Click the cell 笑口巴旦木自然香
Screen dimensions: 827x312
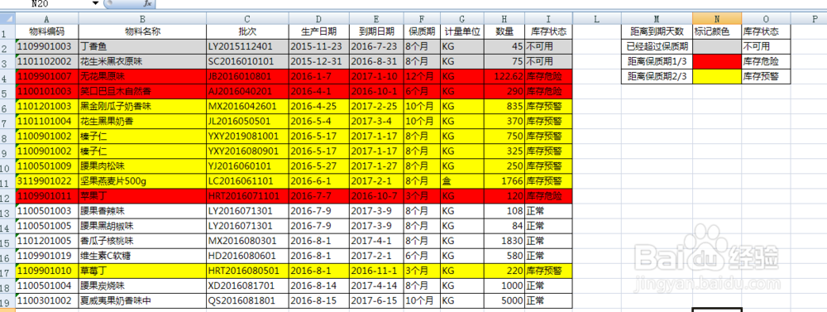coord(142,91)
